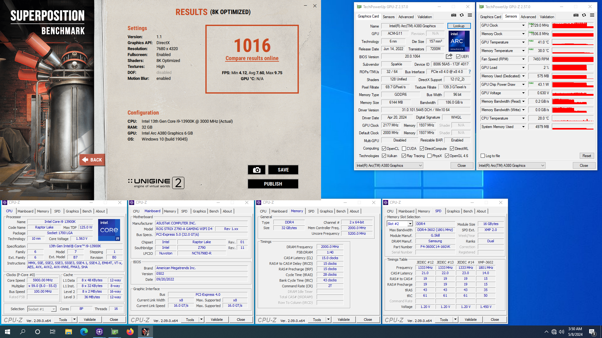
Task: Open GPU Clock sensor dropdown
Action: pos(523,25)
